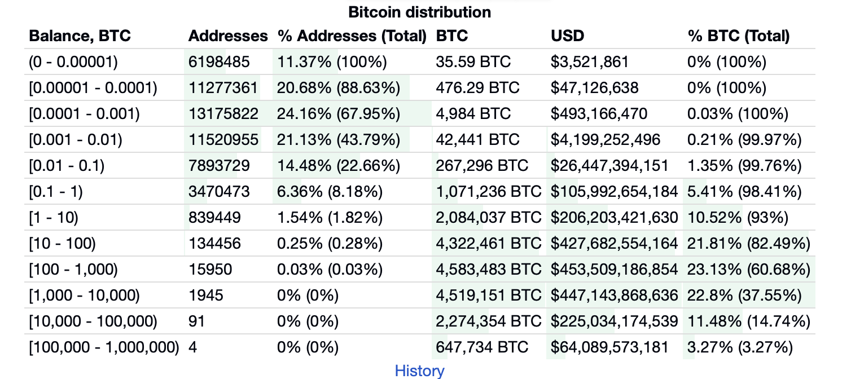This screenshot has width=851, height=379.
Task: Select the 11277361 addresses cell
Action: [x=223, y=88]
